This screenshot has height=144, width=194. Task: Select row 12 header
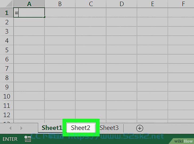[x=7, y=115]
